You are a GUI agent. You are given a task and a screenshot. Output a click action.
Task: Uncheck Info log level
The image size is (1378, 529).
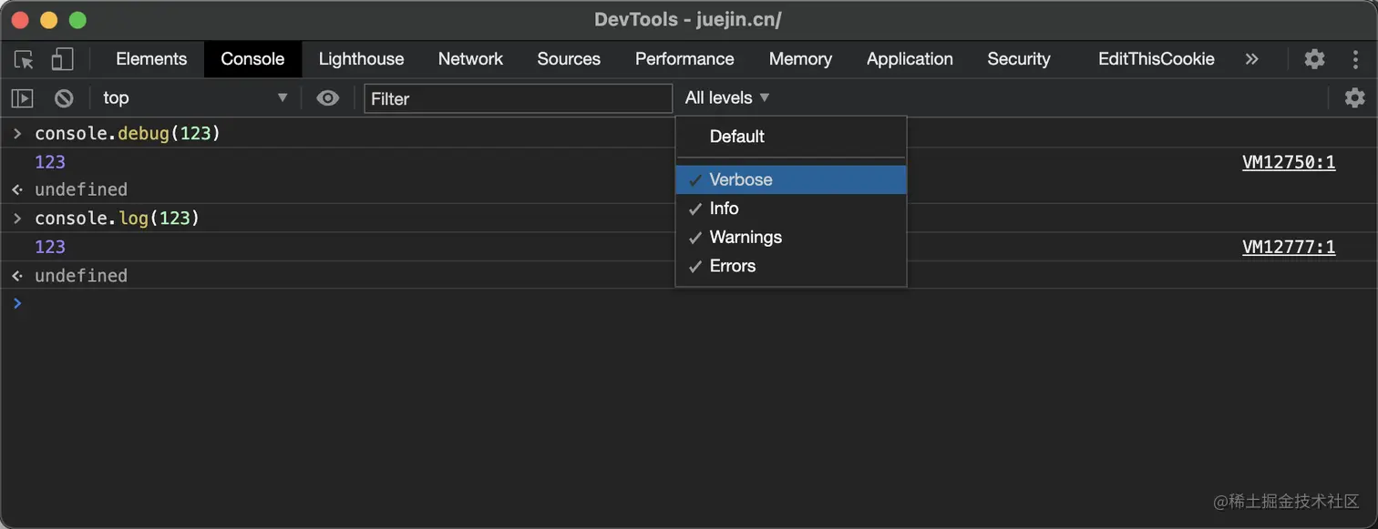point(791,209)
